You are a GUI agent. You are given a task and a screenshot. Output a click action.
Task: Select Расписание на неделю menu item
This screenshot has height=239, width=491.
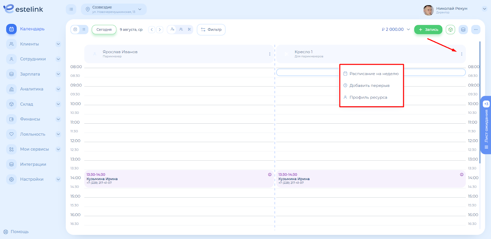374,74
